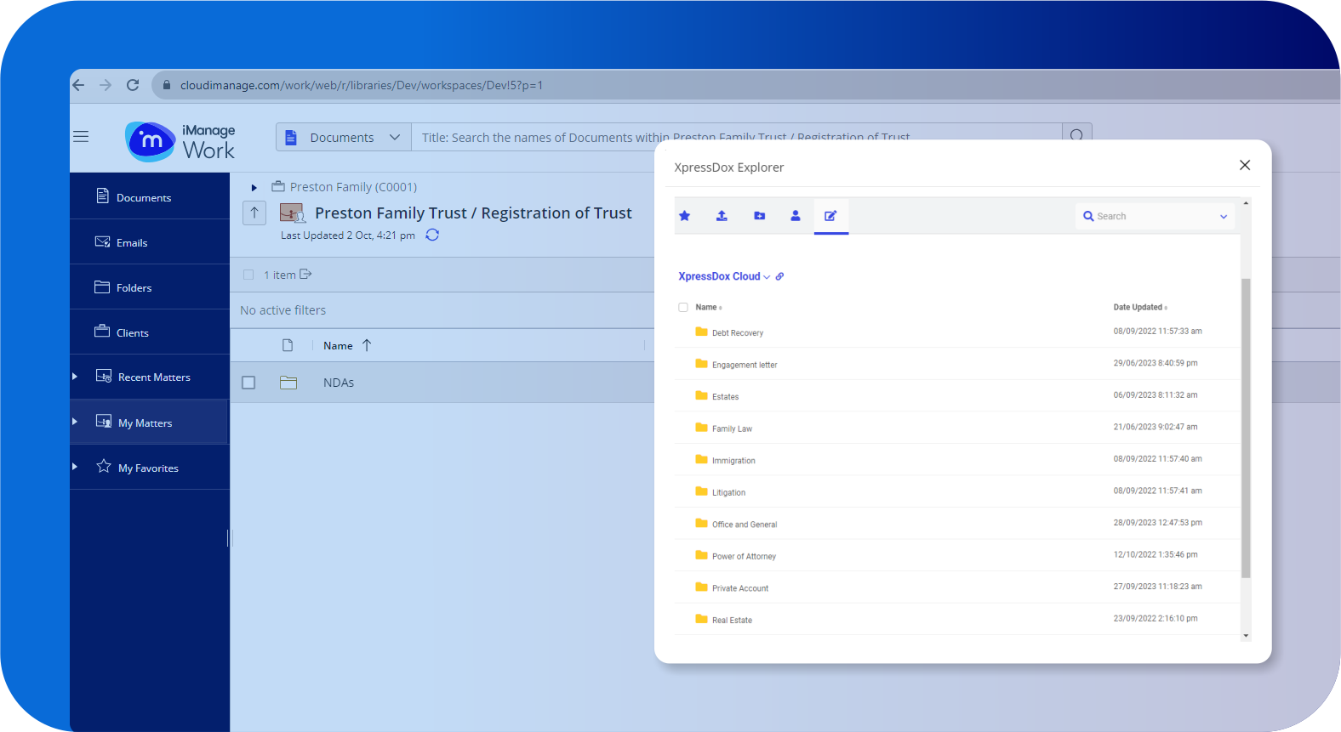Click the magnifier search button

(1076, 136)
